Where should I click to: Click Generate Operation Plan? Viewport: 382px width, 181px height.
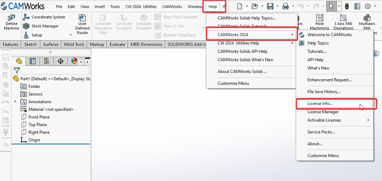tap(103, 24)
